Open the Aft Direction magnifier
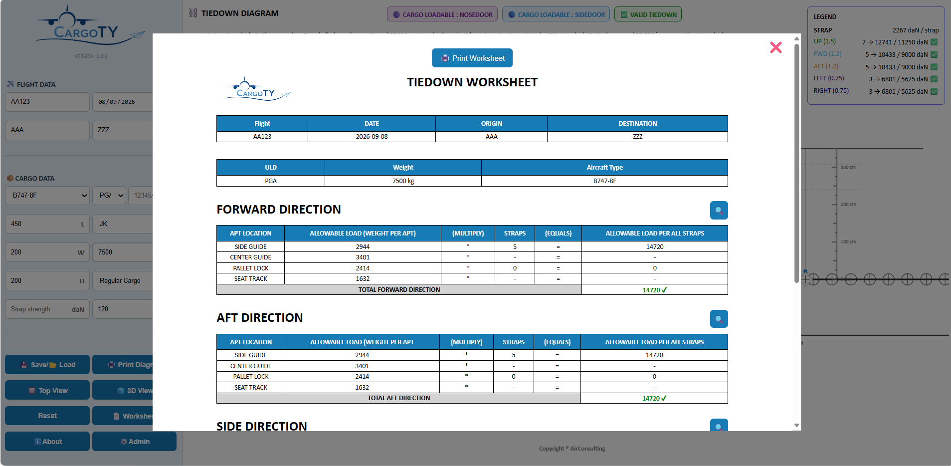 pyautogui.click(x=719, y=319)
